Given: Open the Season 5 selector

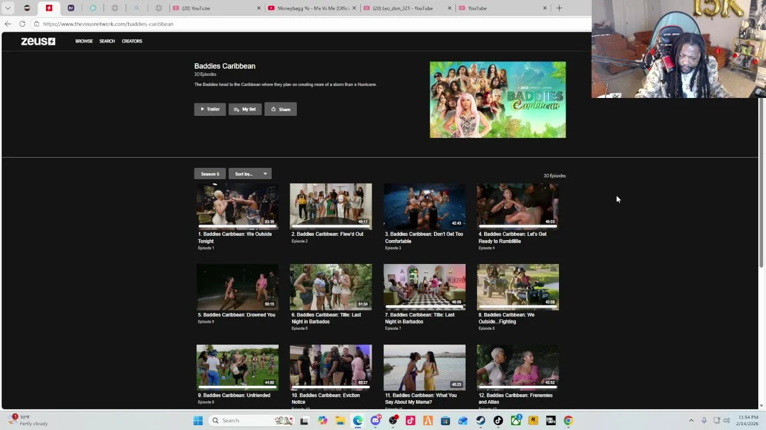Looking at the screenshot, I should (210, 174).
